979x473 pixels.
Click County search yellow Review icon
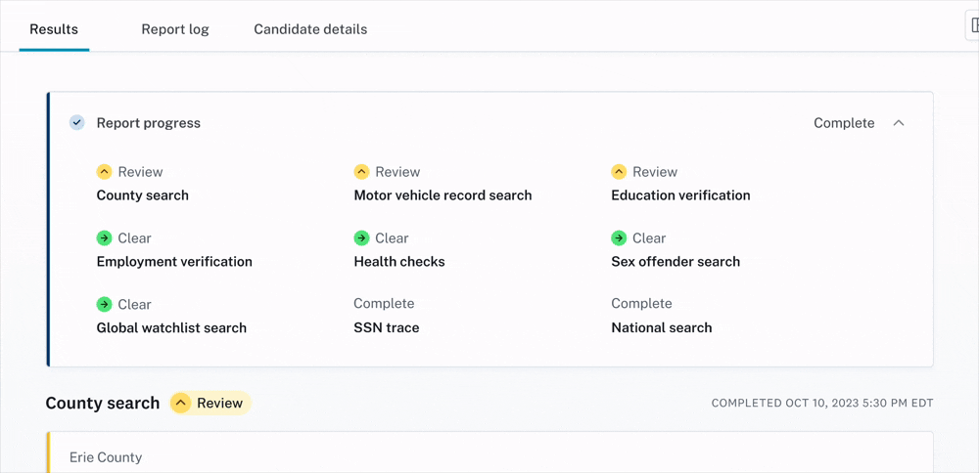point(104,172)
